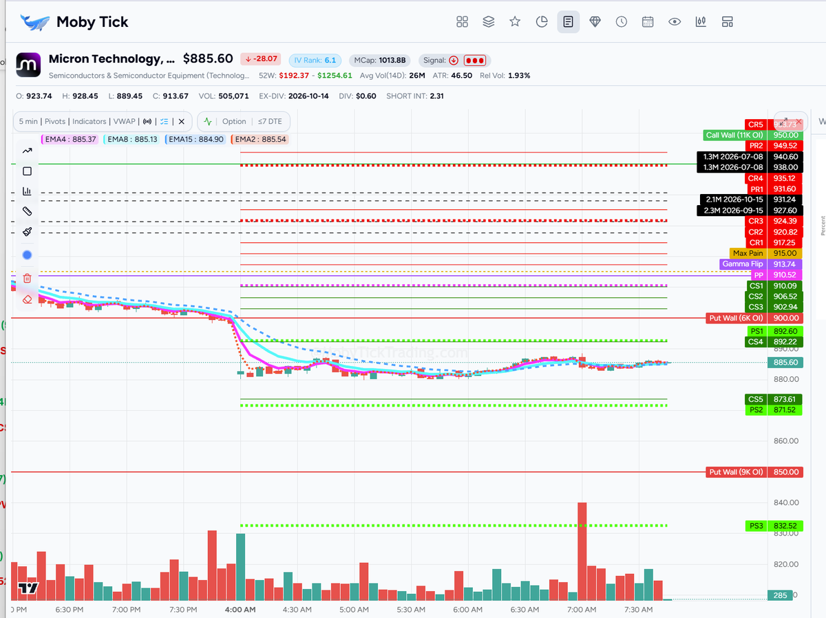Click the blue drawing color circle

[28, 255]
